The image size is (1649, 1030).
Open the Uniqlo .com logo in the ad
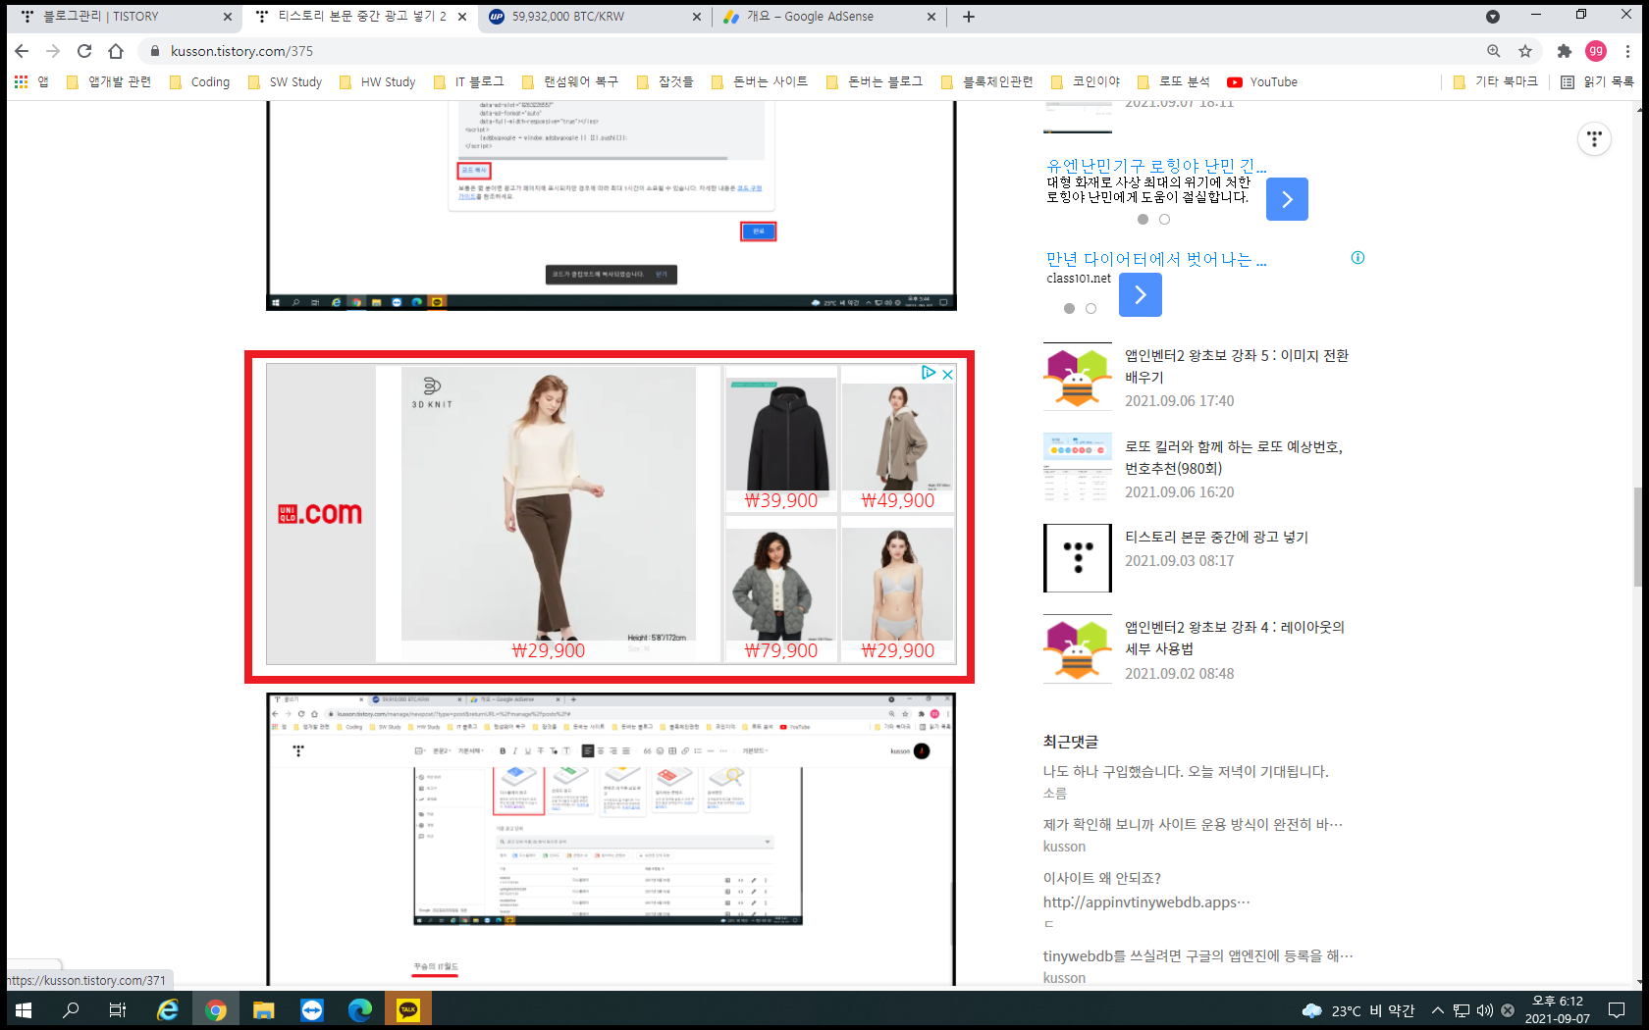click(x=321, y=513)
